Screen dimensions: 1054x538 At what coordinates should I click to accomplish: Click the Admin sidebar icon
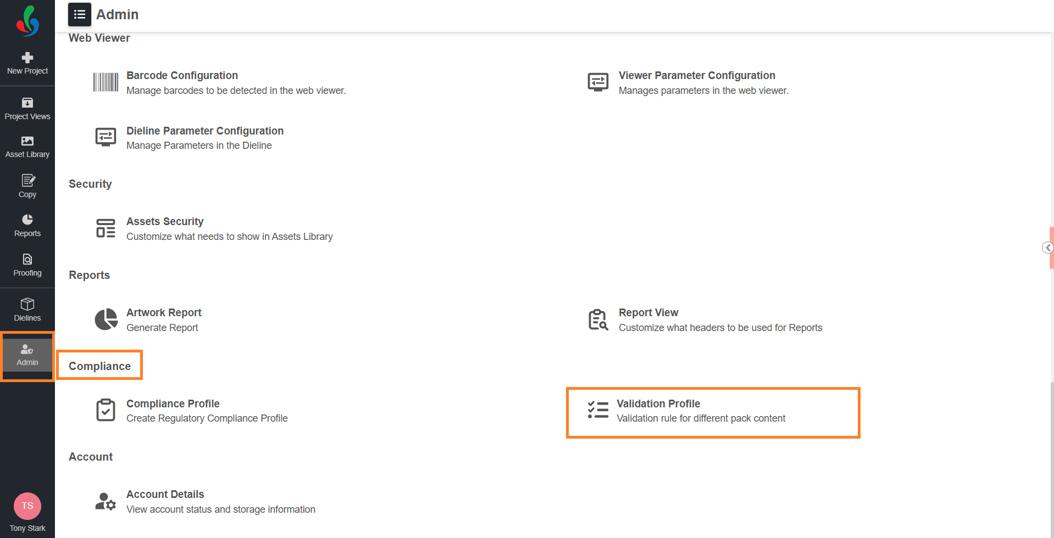point(27,355)
